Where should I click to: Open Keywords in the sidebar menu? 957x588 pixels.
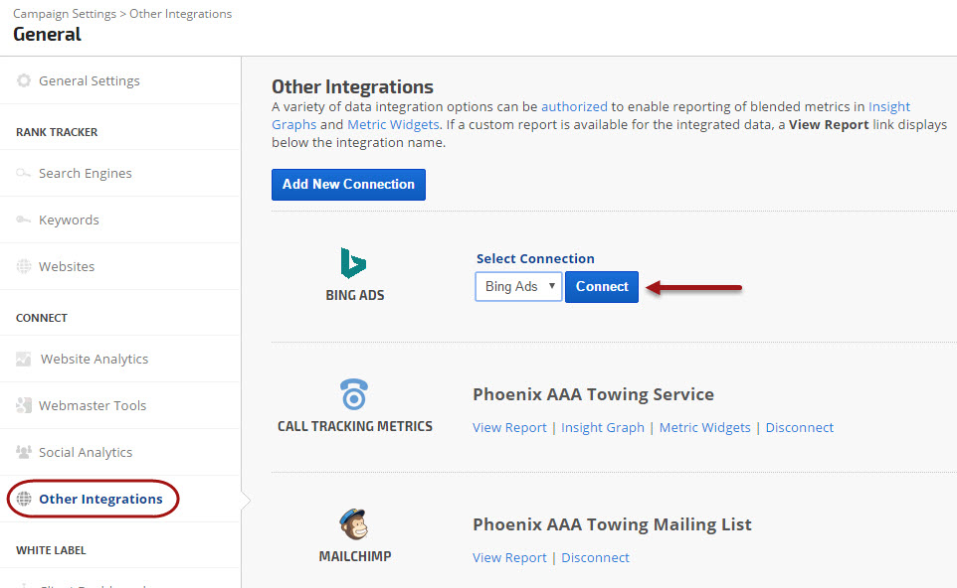69,220
